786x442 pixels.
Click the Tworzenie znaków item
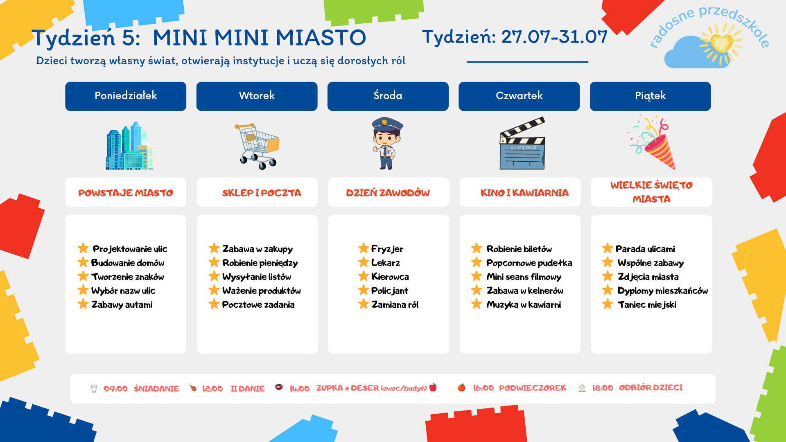(128, 277)
